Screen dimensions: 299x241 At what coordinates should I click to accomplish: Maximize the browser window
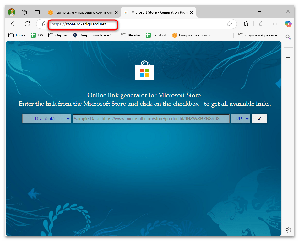[274, 11]
